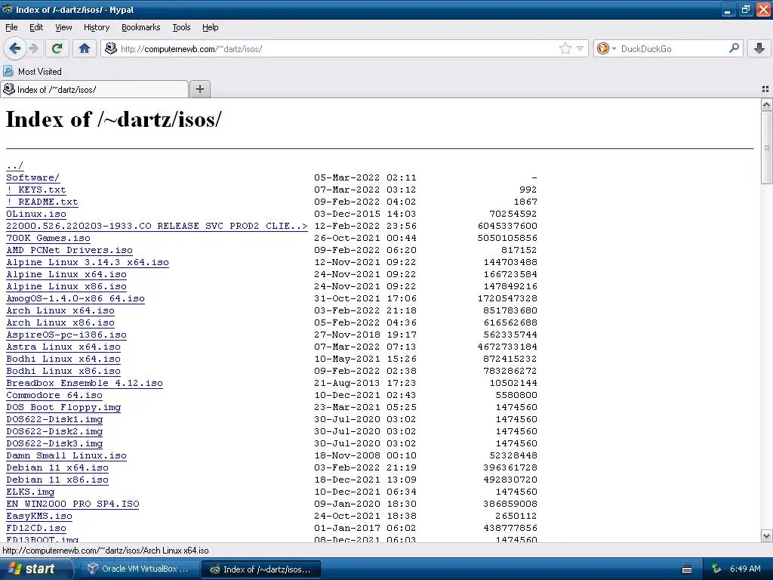
Task: Click the EN_WIN2000_PRO_SP4.ISO link
Action: (72, 504)
